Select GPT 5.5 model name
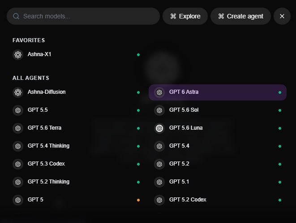This screenshot has width=296, height=223. pyautogui.click(x=38, y=110)
